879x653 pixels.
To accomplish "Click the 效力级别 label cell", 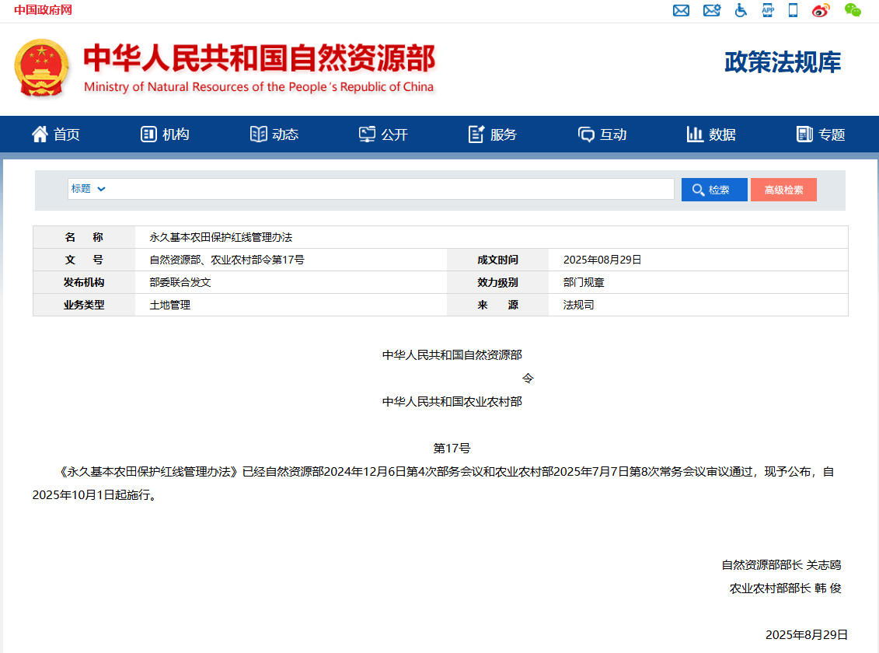I will point(497,282).
